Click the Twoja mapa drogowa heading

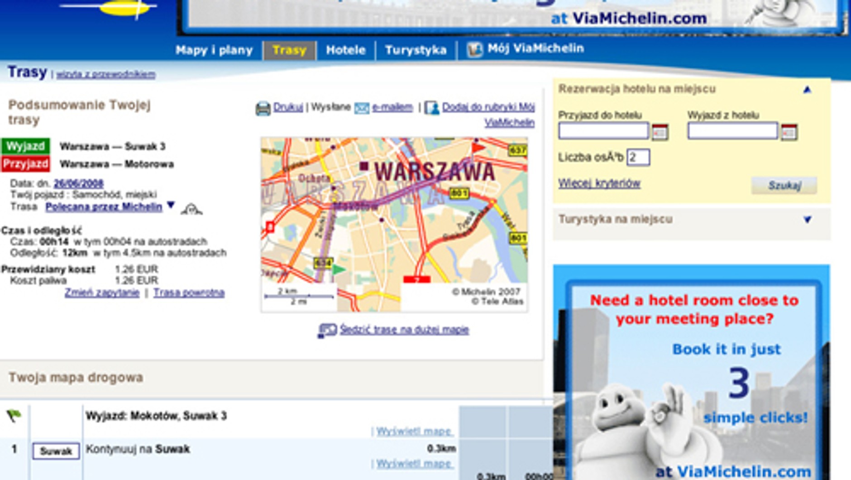pos(76,377)
